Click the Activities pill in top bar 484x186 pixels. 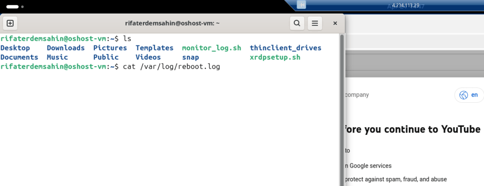(12, 7)
